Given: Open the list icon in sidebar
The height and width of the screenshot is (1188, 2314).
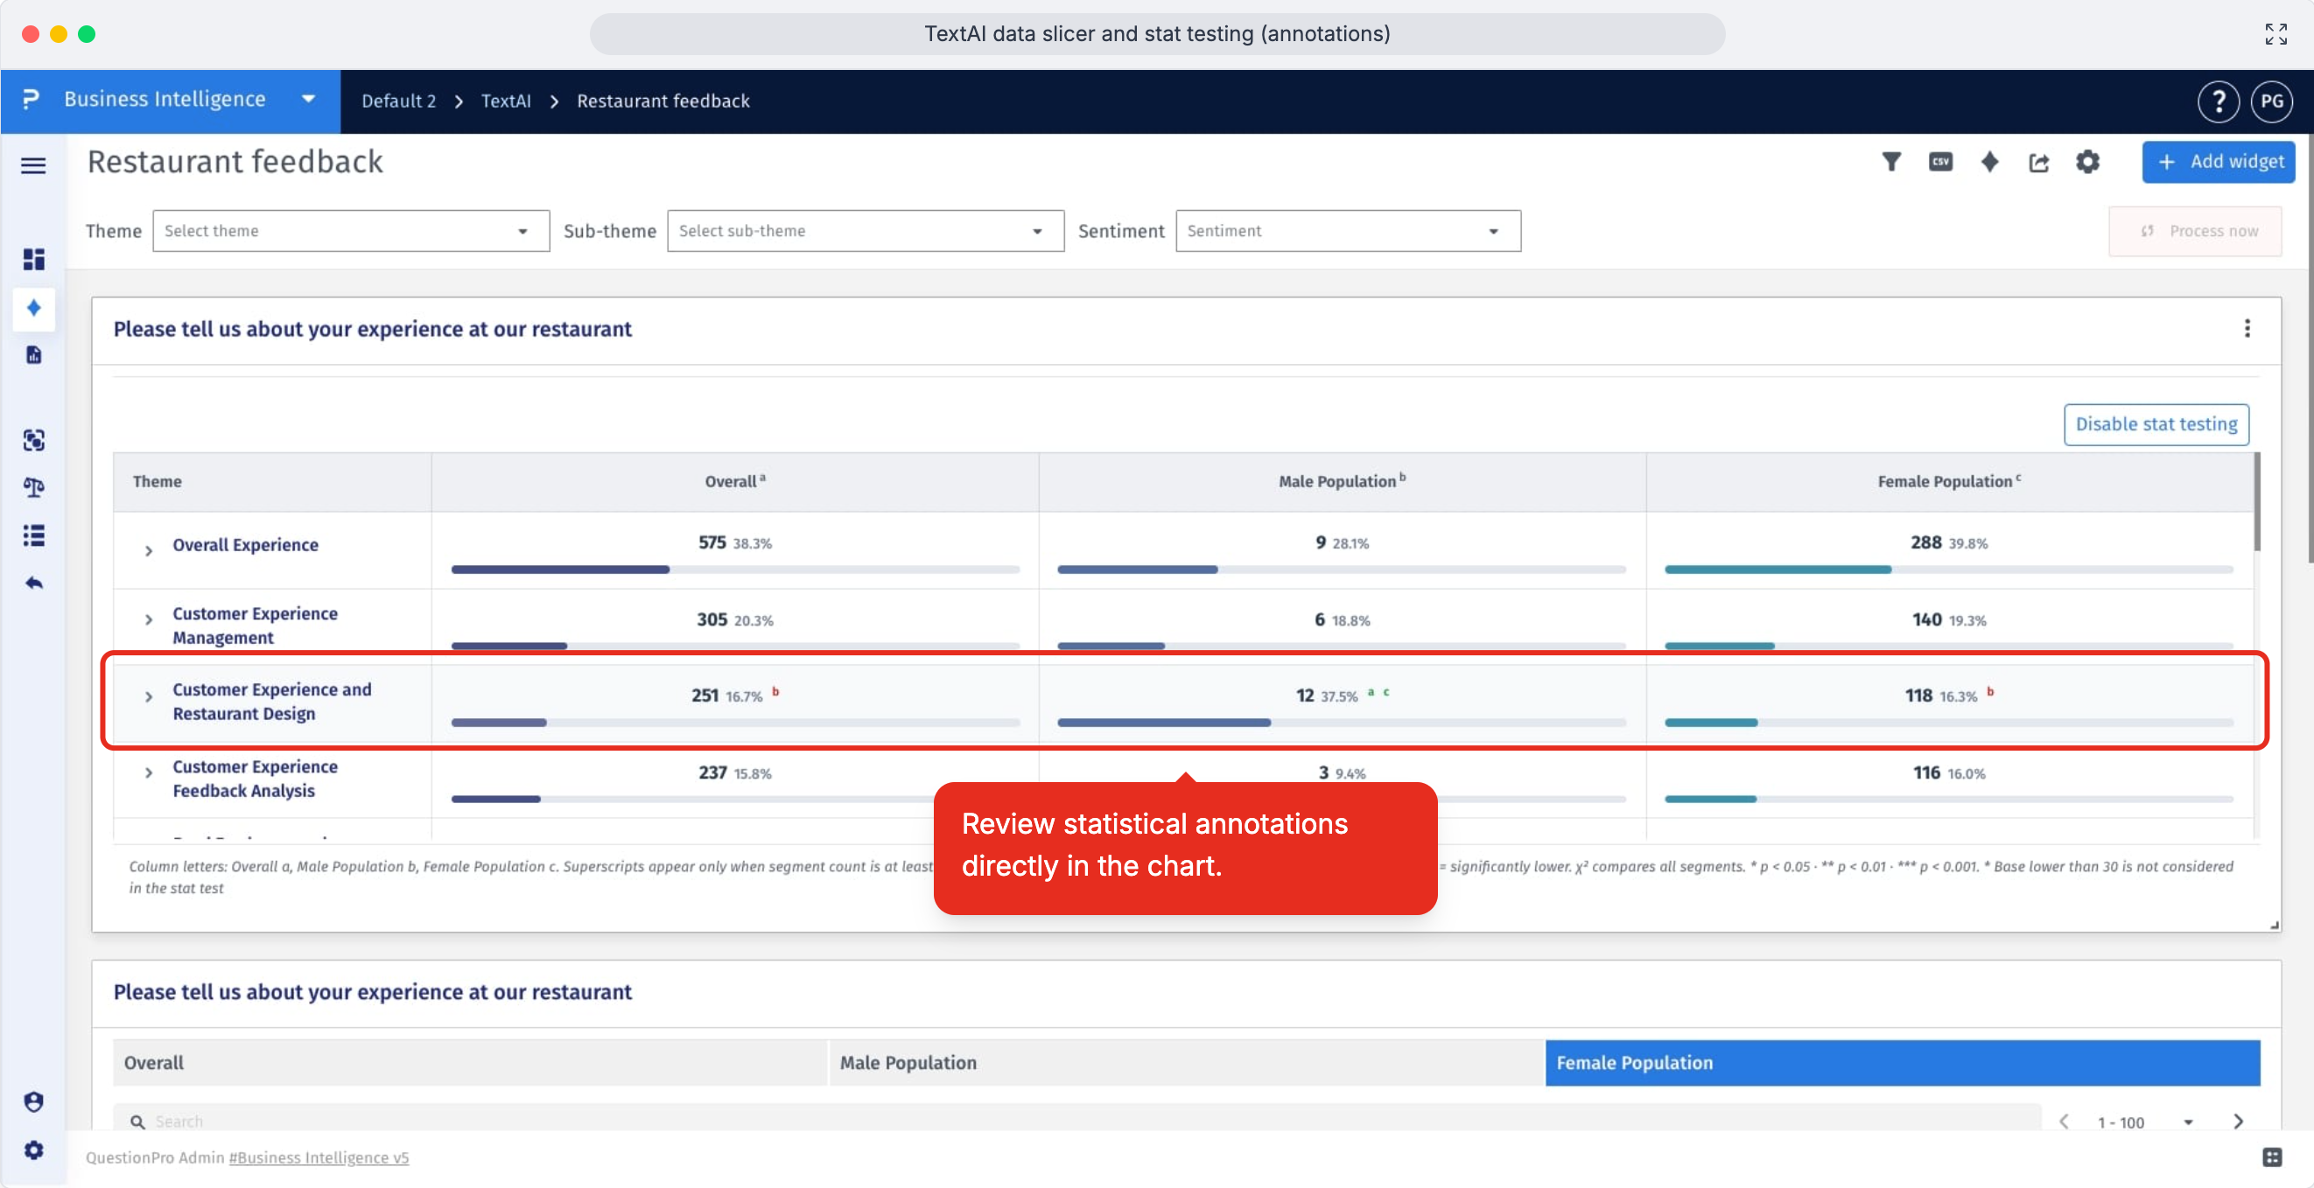Looking at the screenshot, I should [33, 535].
